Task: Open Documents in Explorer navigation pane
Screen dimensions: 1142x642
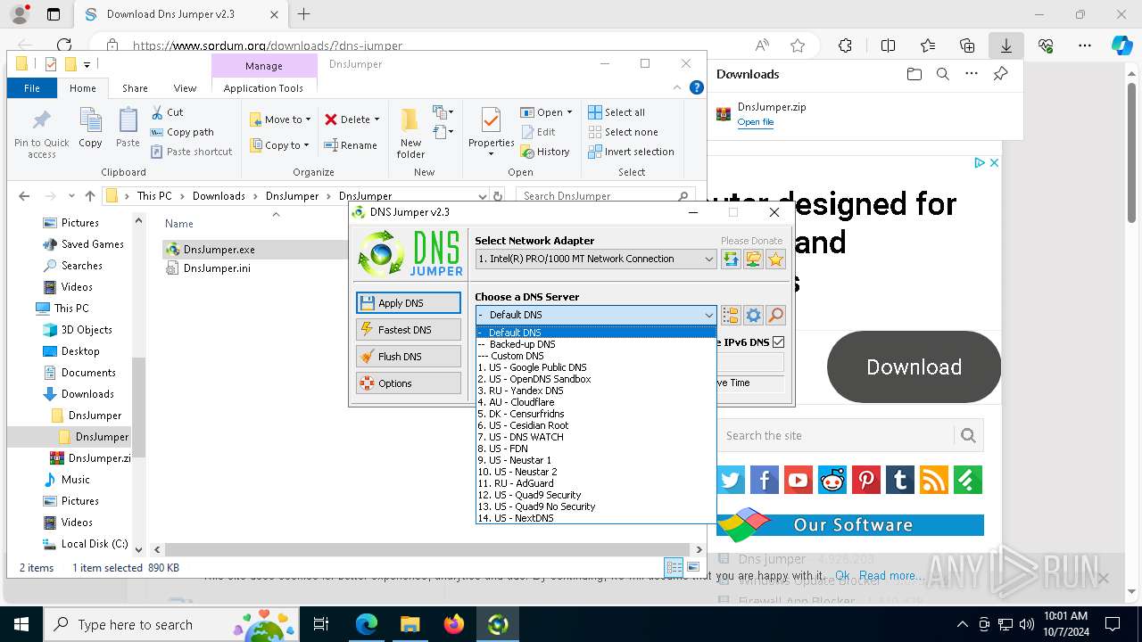Action: pyautogui.click(x=88, y=373)
